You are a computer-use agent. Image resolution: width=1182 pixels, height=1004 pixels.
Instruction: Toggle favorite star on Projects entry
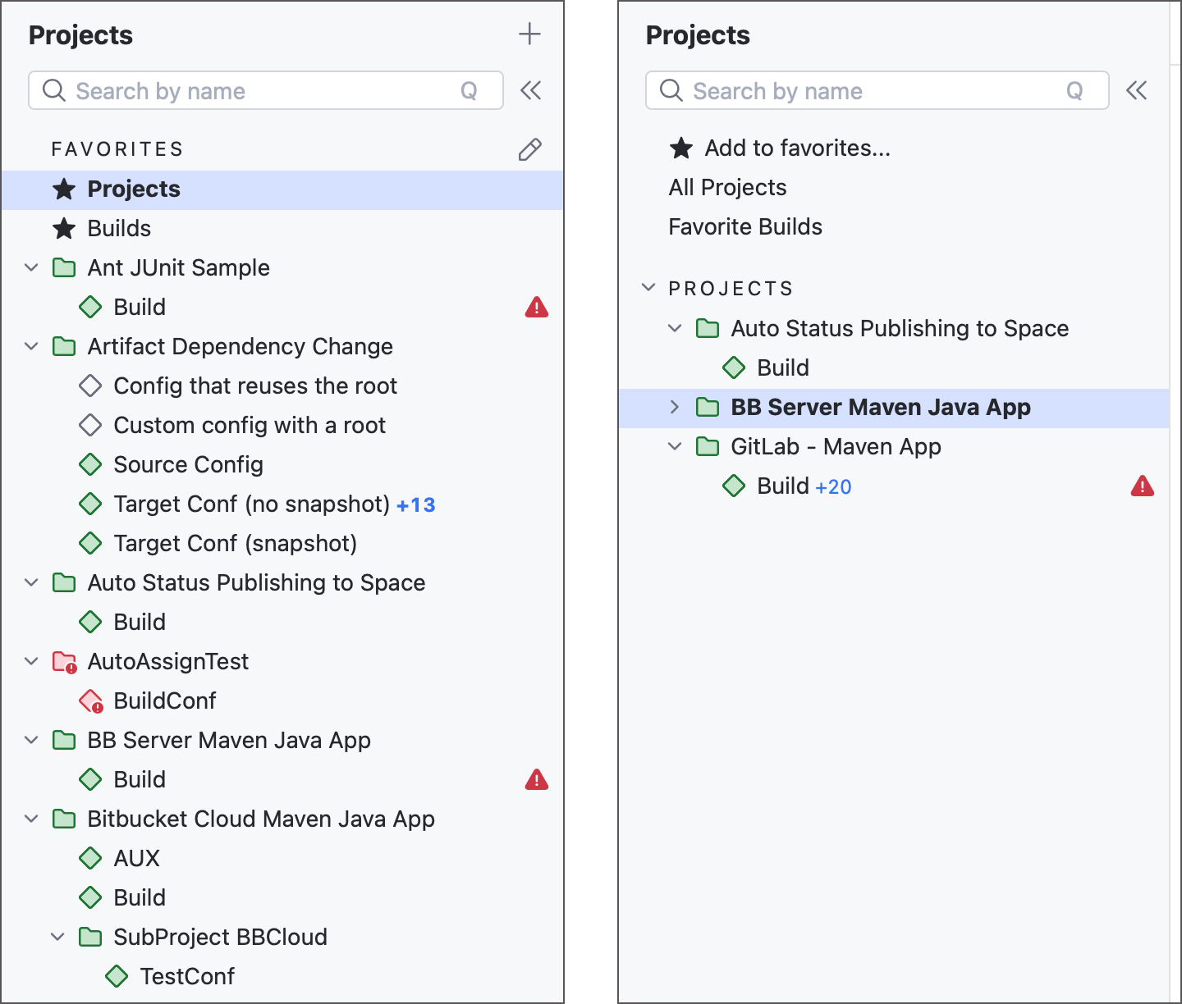point(64,189)
